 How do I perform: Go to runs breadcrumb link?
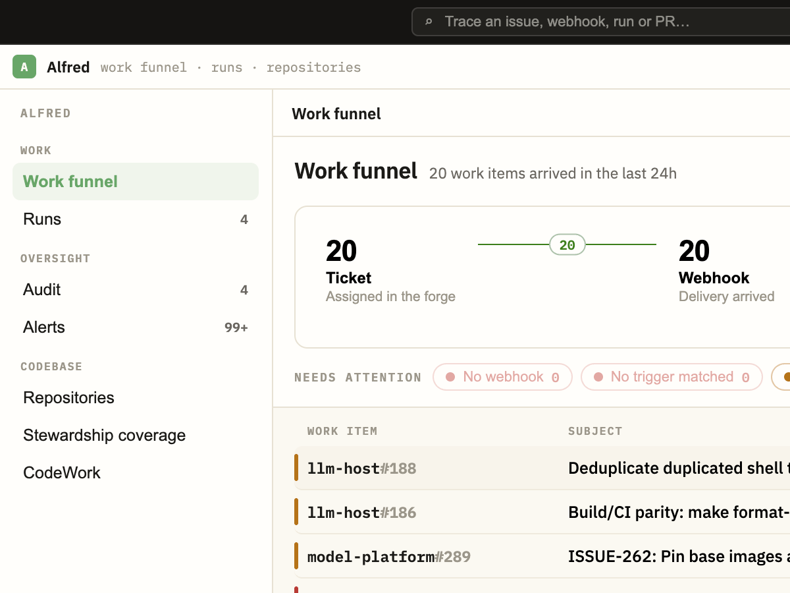[x=226, y=67]
